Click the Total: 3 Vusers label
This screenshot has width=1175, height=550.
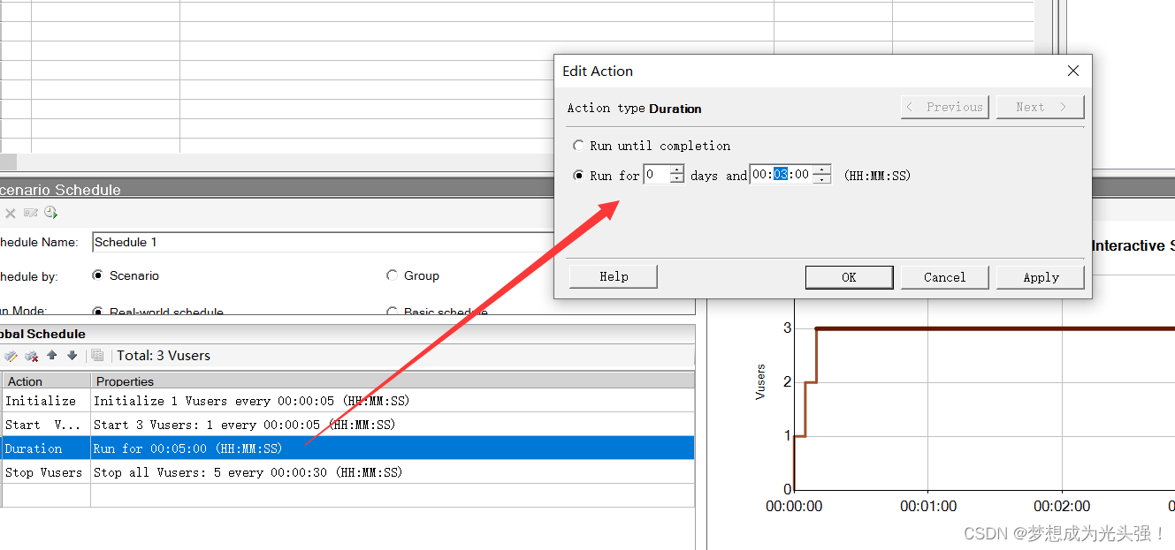[x=164, y=356]
